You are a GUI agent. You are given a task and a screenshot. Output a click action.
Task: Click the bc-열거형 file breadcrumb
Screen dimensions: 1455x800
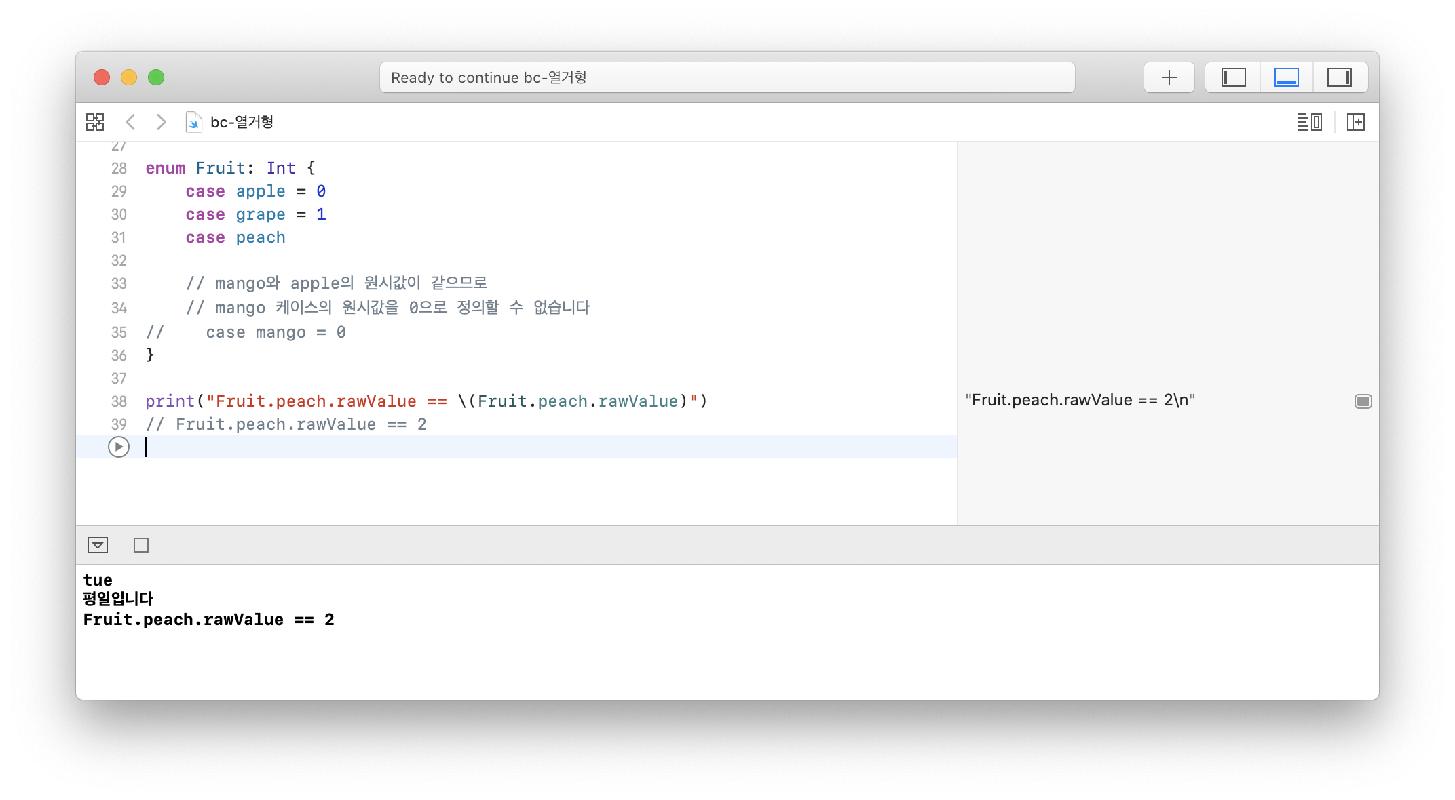(x=241, y=122)
